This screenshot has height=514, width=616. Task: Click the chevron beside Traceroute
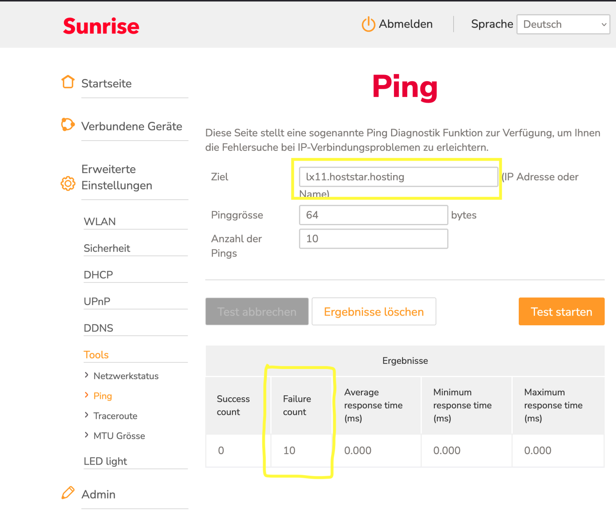86,415
